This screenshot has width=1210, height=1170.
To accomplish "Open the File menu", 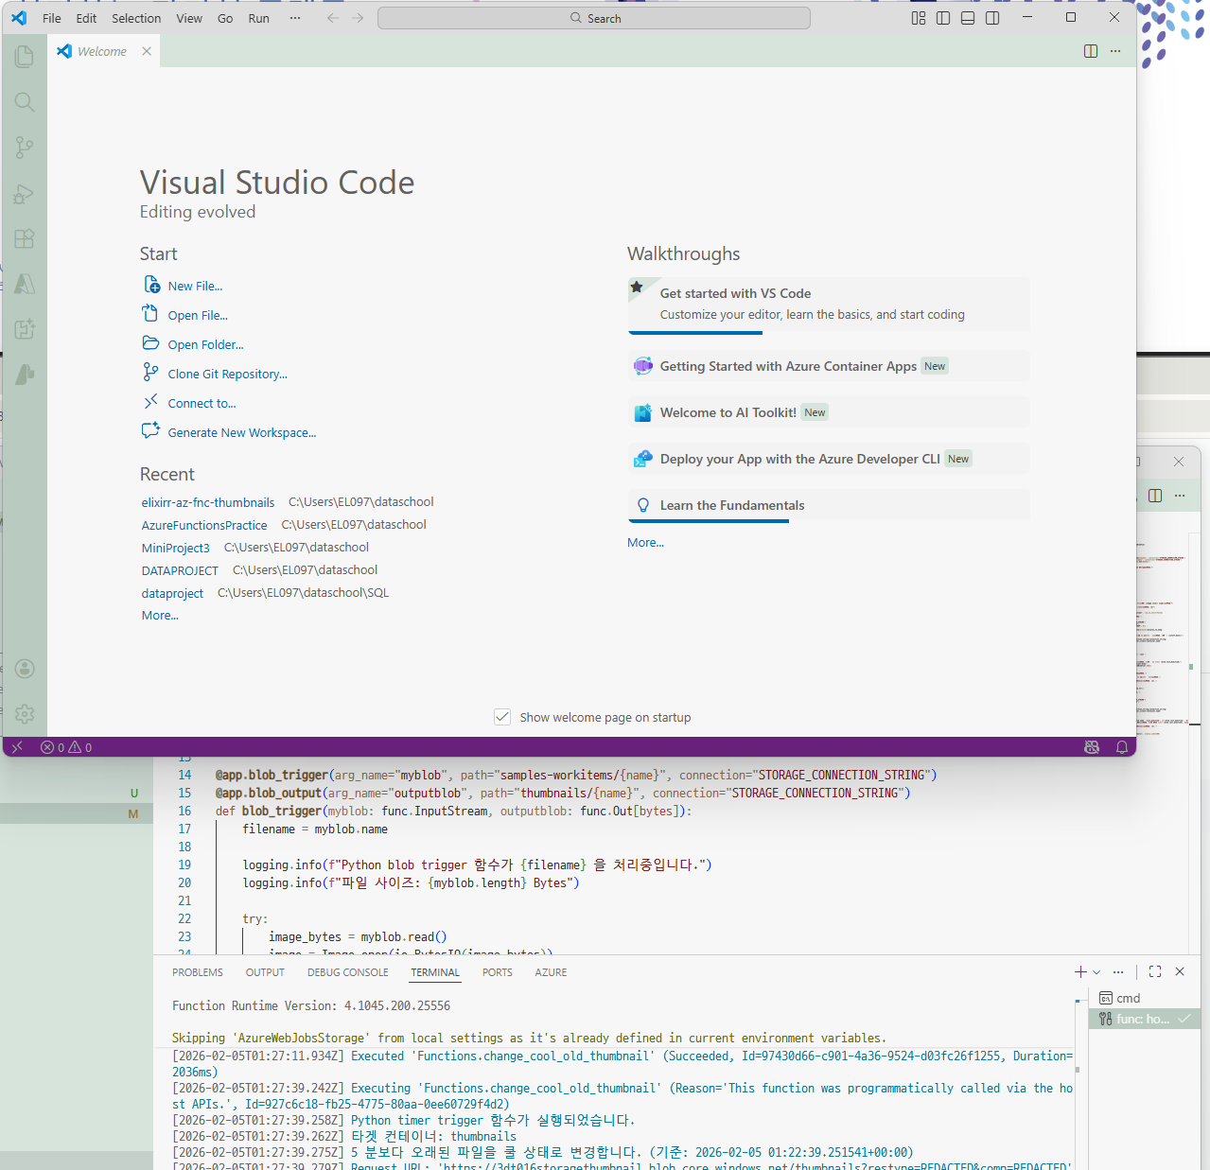I will (x=52, y=18).
